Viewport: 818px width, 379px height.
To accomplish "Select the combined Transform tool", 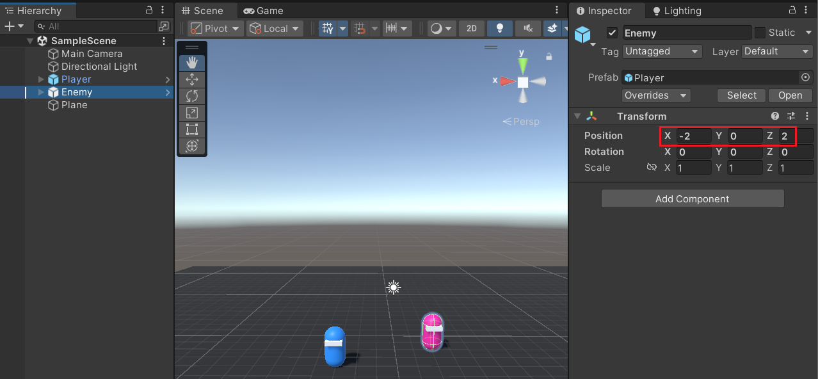I will tap(192, 146).
